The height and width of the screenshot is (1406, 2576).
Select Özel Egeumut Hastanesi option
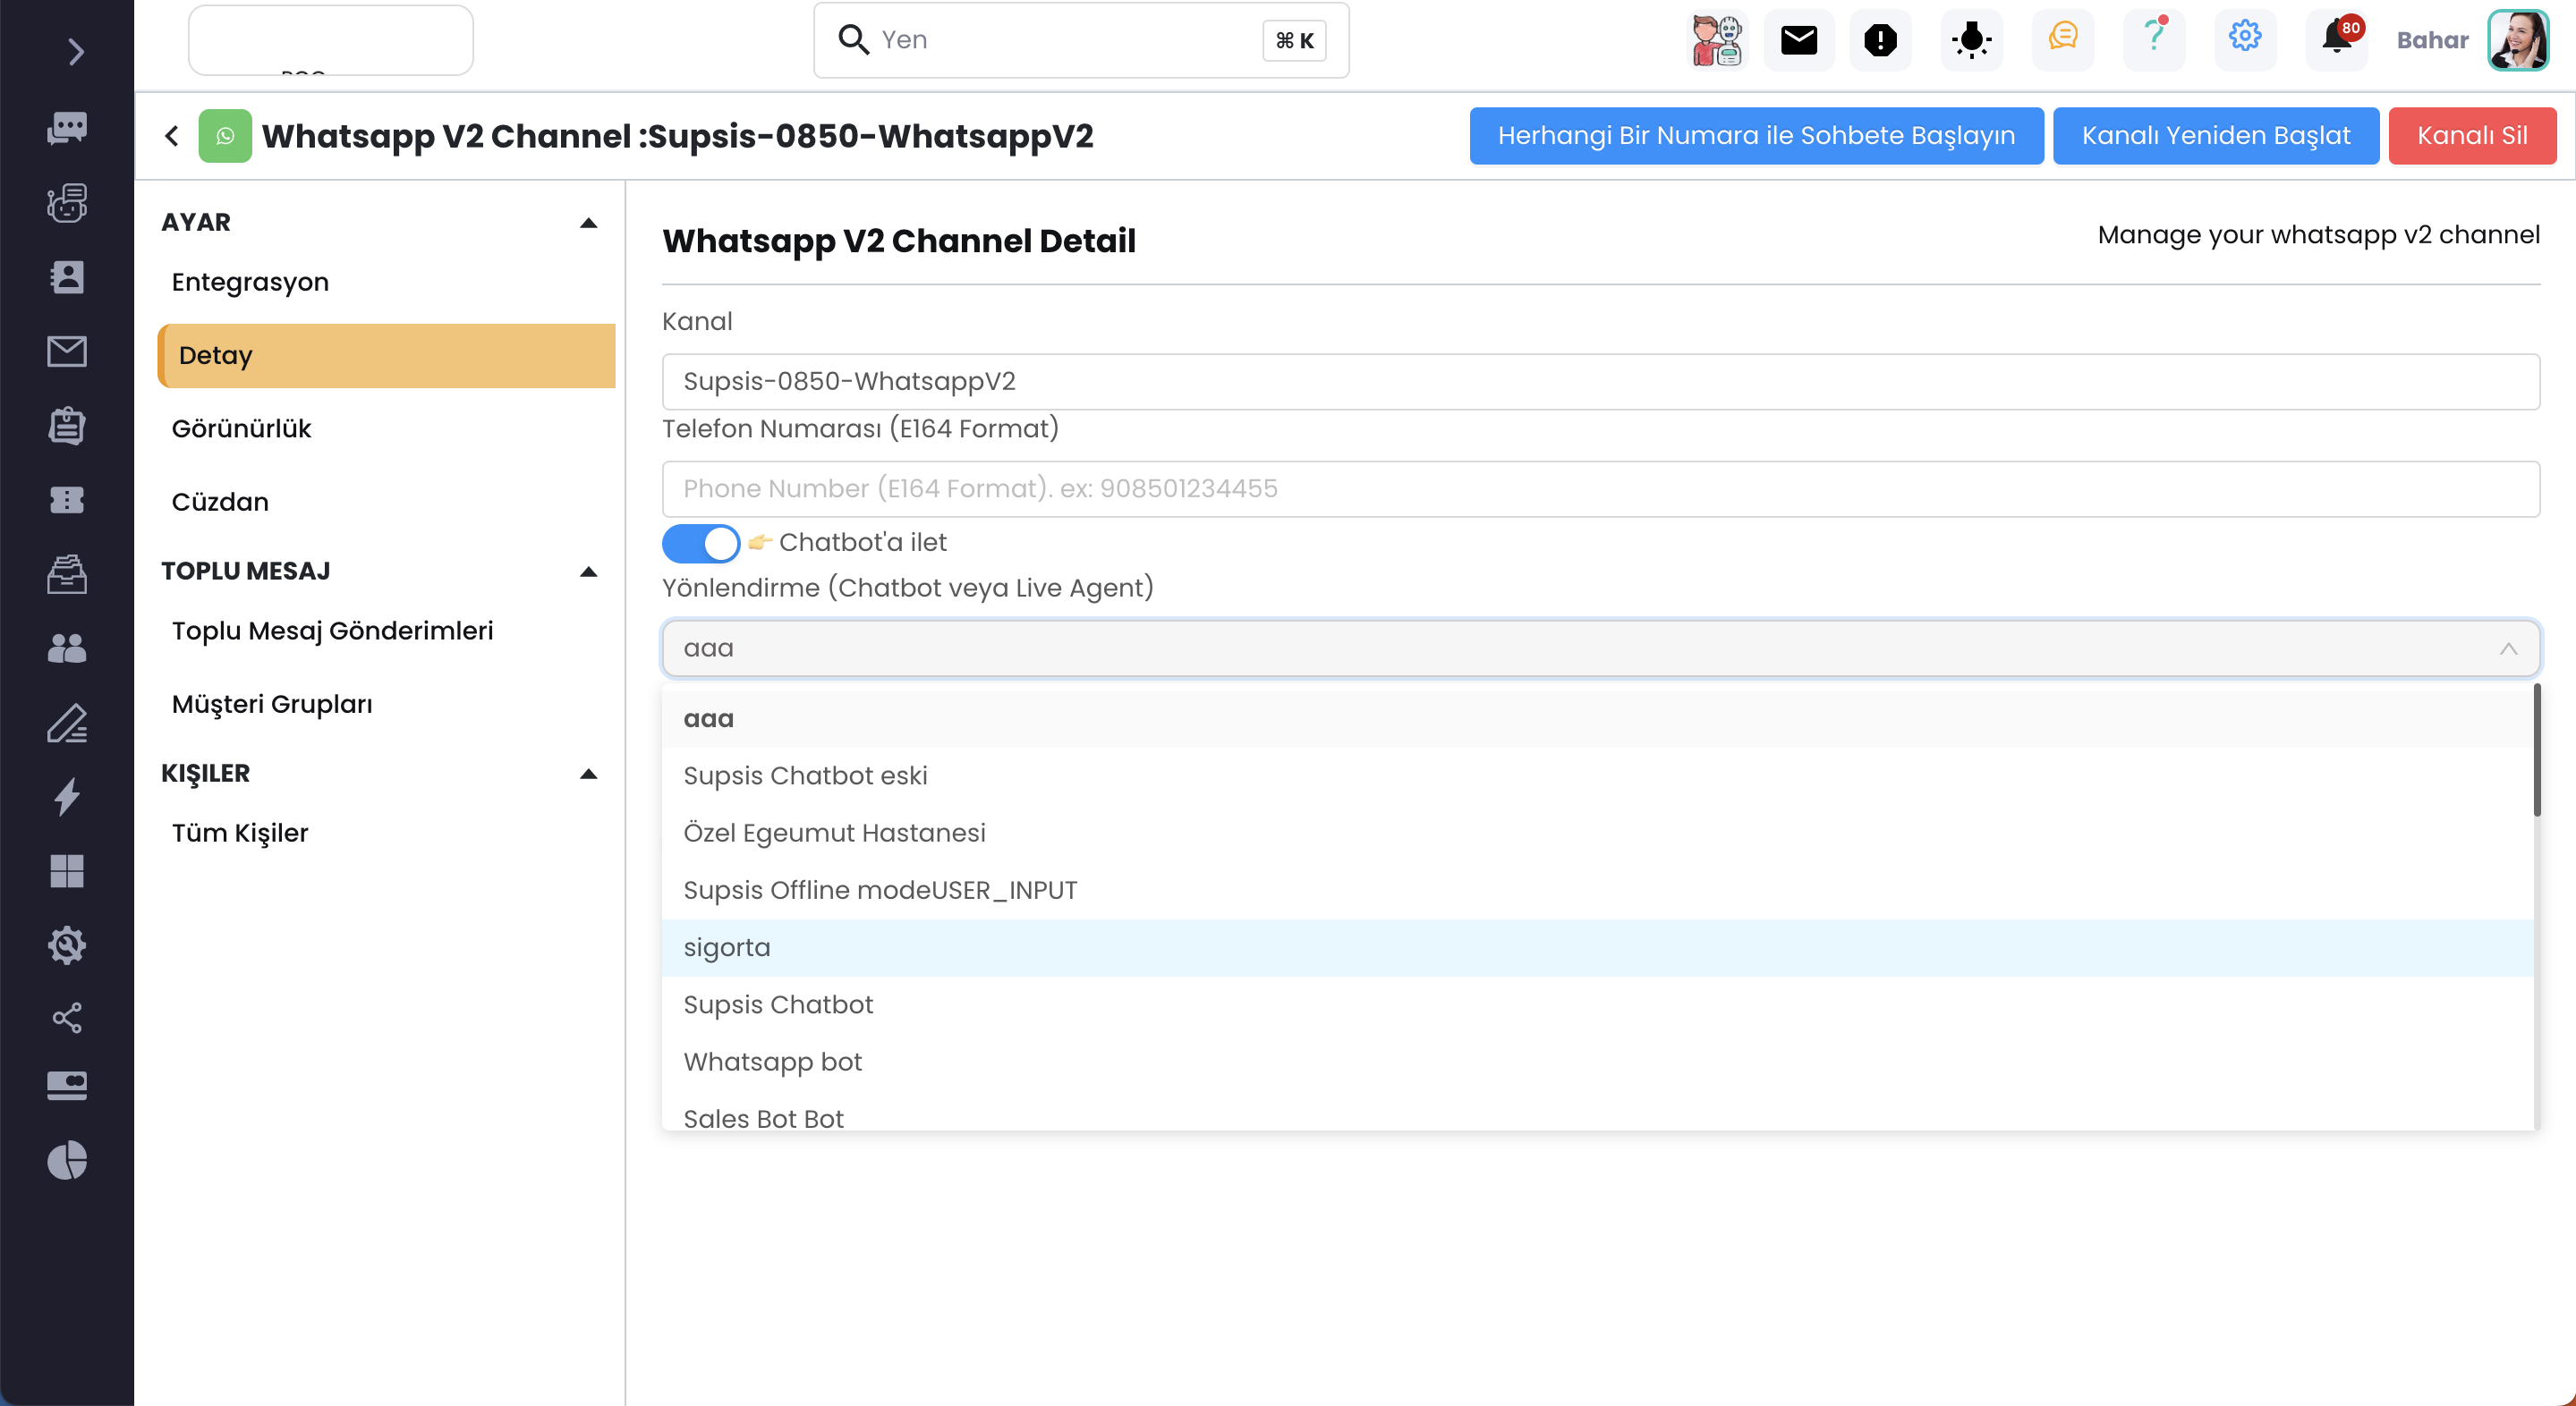tap(1597, 833)
